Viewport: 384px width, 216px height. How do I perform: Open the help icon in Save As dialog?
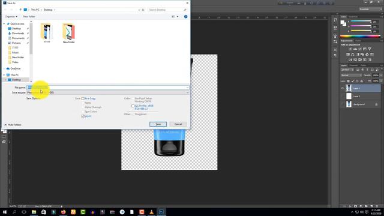(185, 16)
